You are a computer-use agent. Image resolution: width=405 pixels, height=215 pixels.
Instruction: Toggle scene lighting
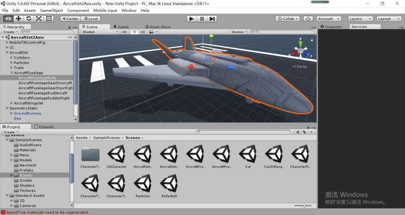pos(134,32)
